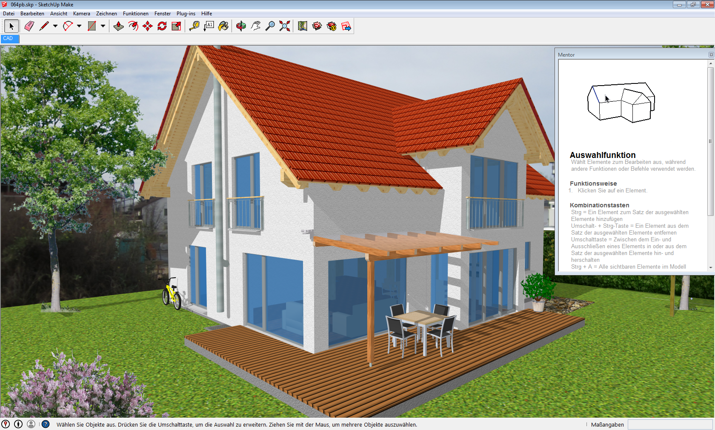
Task: Choose the Move tool
Action: coord(148,26)
